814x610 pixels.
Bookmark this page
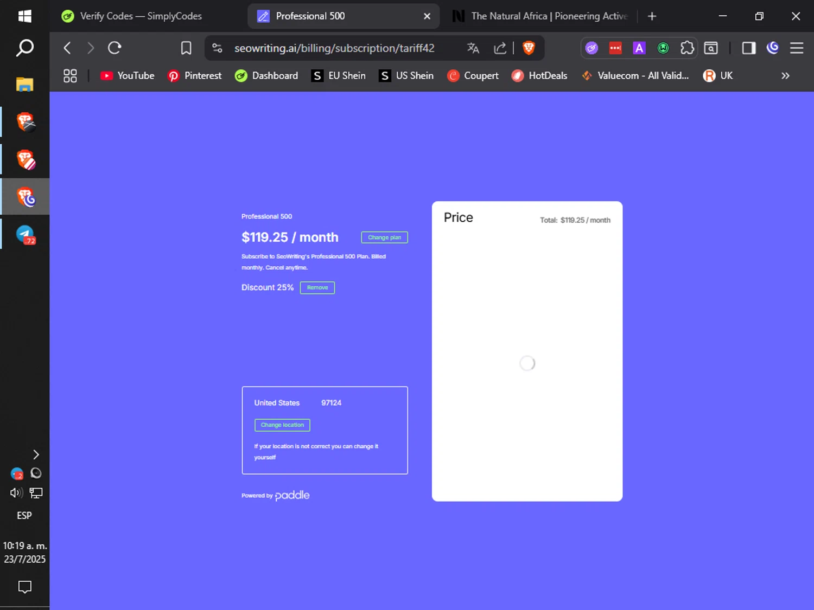186,48
